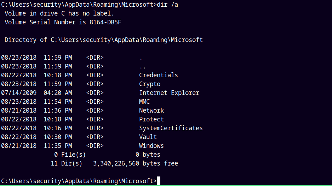Click the SystemCertificates directory name

pyautogui.click(x=171, y=128)
